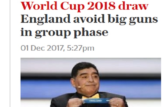Image resolution: width=168 pixels, height=107 pixels.
Task: Click the blue 'ENGLAND' paper slip in photo
Action: (96, 101)
